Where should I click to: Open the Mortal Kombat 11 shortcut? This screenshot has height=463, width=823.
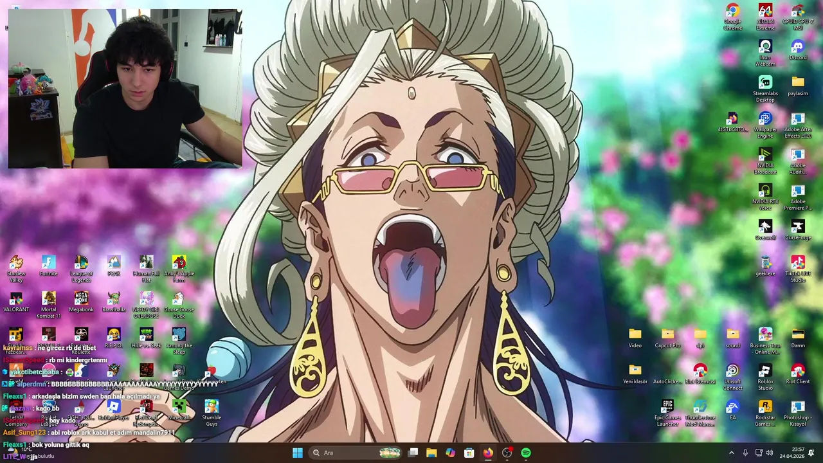pos(48,305)
